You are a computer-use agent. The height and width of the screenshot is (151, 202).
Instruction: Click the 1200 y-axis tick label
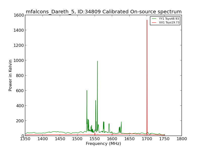coord(19,45)
